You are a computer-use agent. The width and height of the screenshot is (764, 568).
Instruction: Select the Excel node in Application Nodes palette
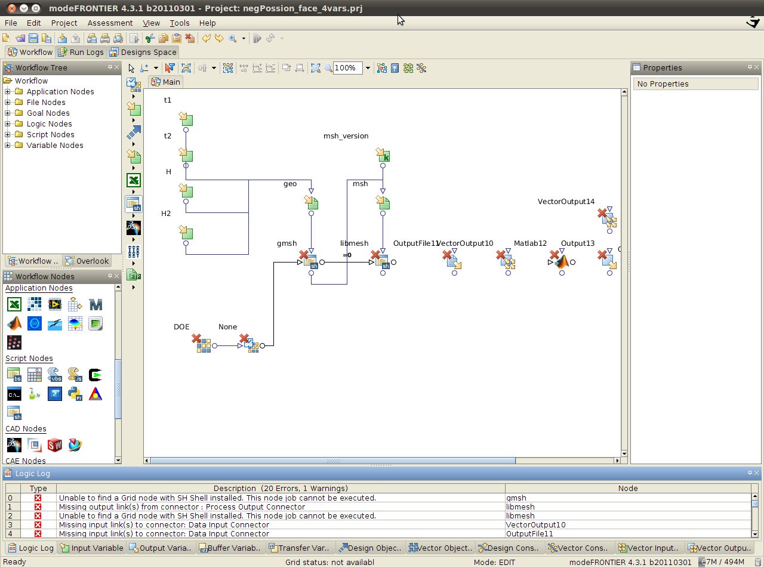pos(14,305)
